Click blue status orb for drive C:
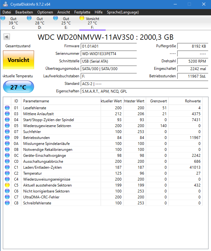Screen dimensions: 211x251 [x=3, y=18]
